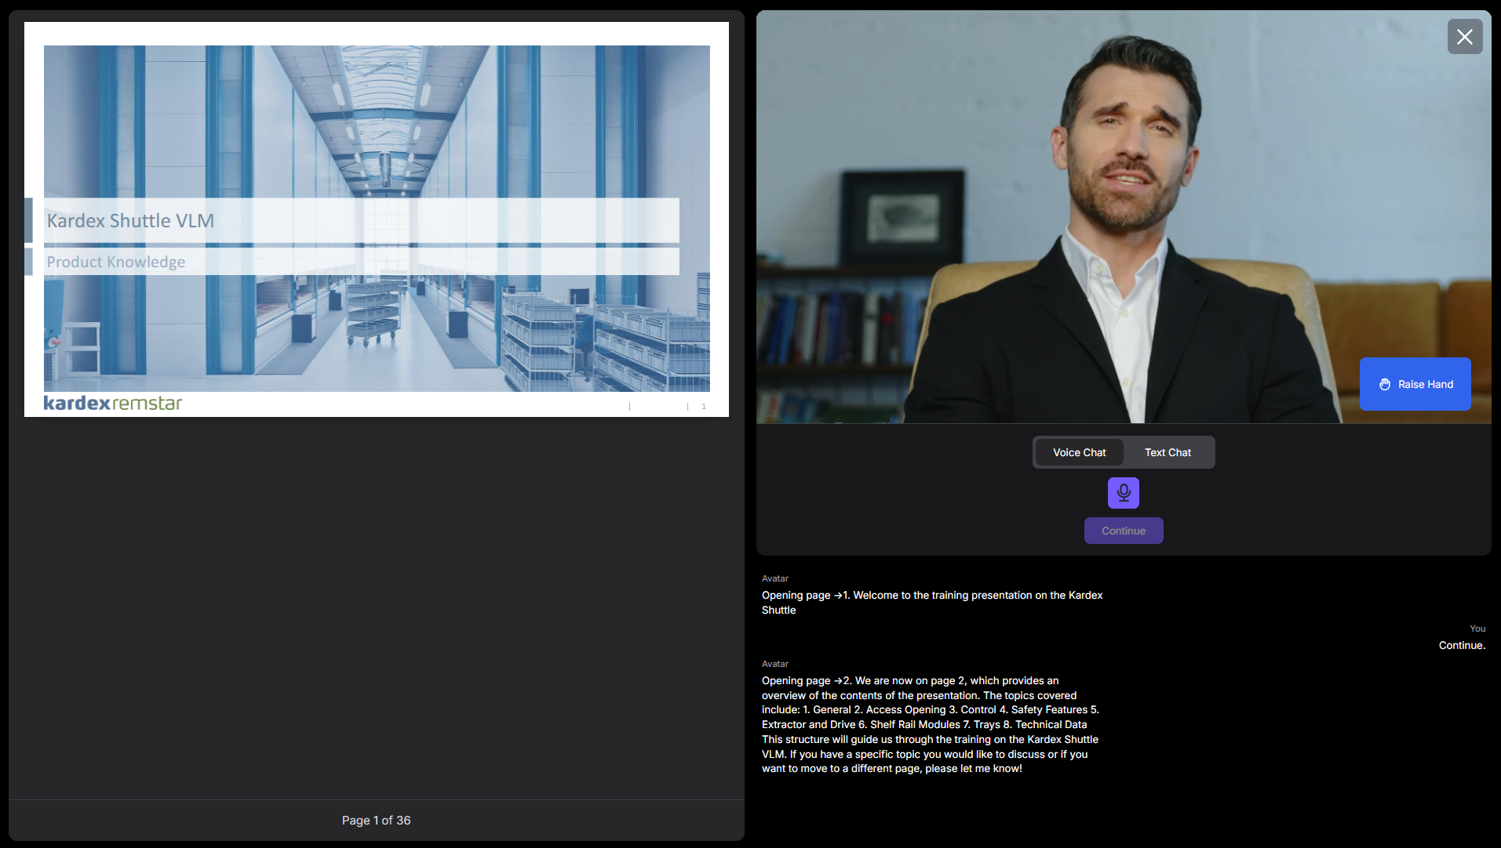Viewport: 1501px width, 848px height.
Task: Click the Kardex Shuttle VLM slide image
Action: (x=377, y=219)
